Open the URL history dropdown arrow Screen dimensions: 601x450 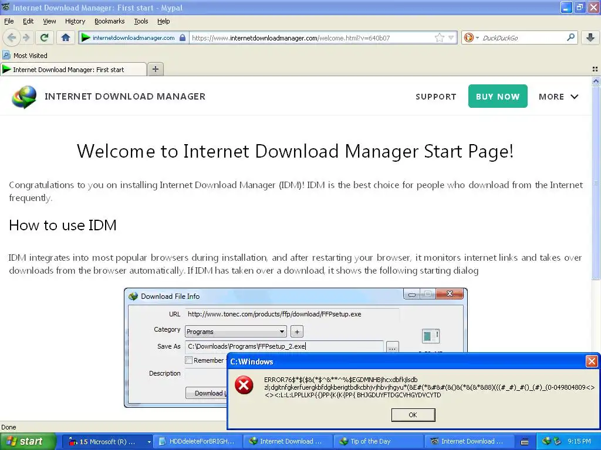click(451, 37)
